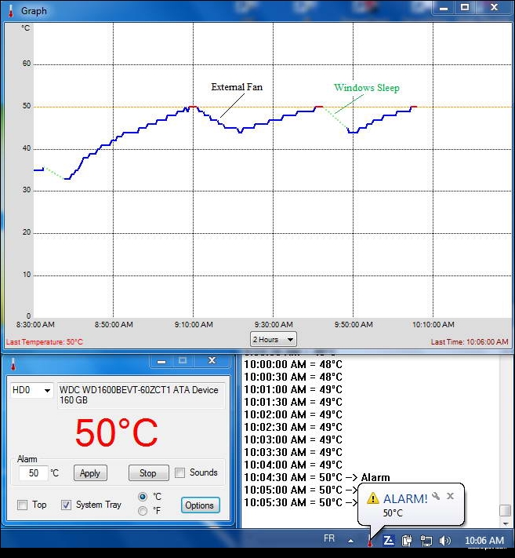Close the Graph window
The width and height of the screenshot is (515, 558).
(x=494, y=8)
